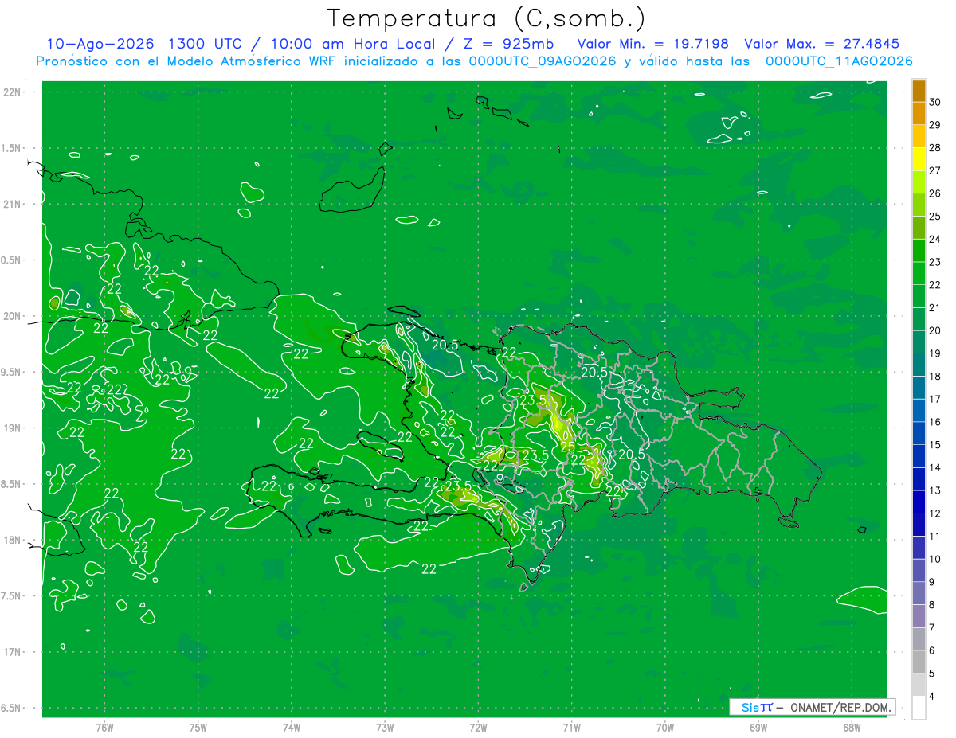Click the '24' label on the color scale

coord(935,239)
